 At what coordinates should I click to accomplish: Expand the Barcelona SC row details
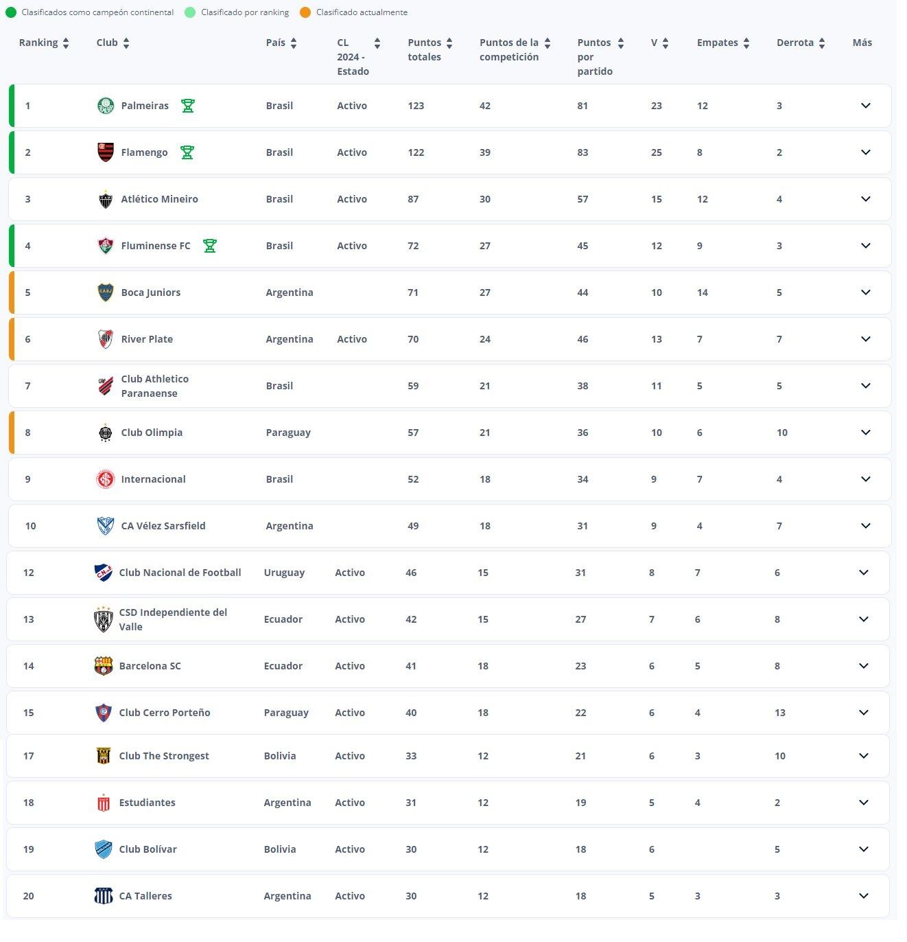coord(864,666)
